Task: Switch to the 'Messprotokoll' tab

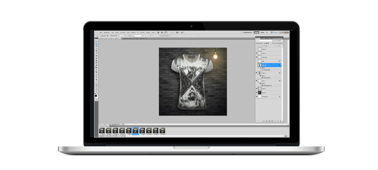Action: 113,126
